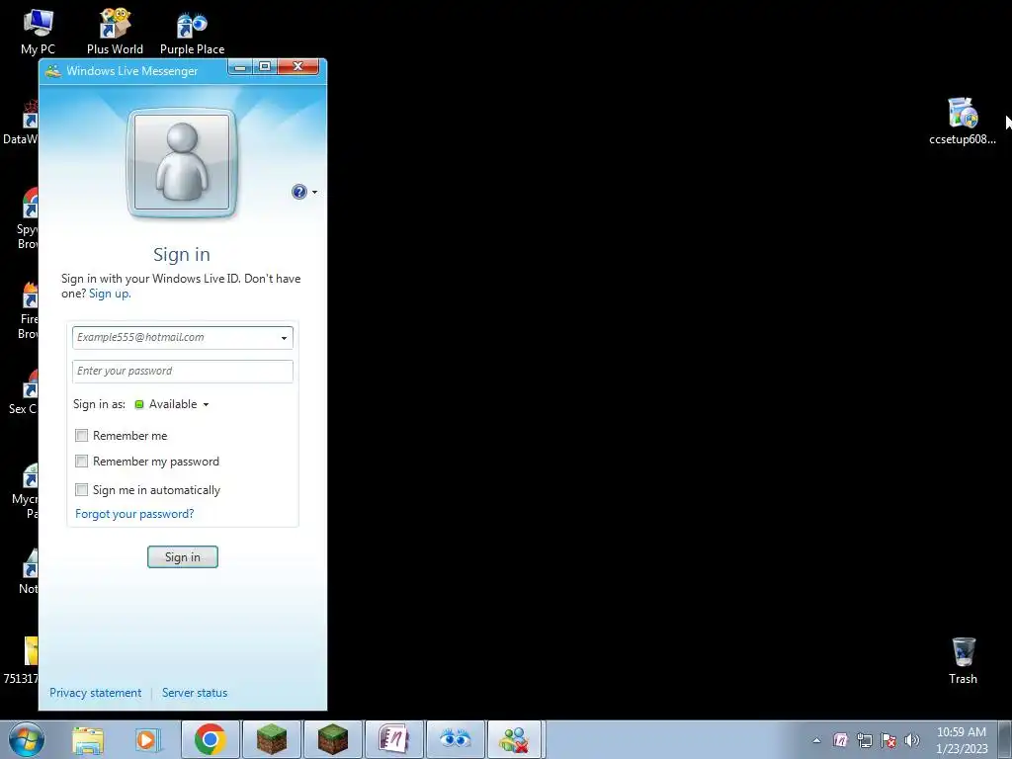Image resolution: width=1012 pixels, height=759 pixels.
Task: Open the first Minecraft grass block taskbar icon
Action: click(x=271, y=739)
